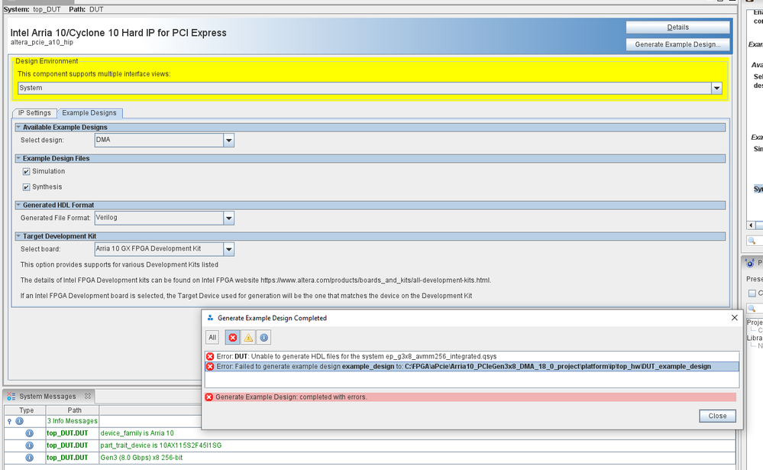The image size is (763, 470).
Task: Collapse the Target Development Kit section
Action: tap(18, 236)
